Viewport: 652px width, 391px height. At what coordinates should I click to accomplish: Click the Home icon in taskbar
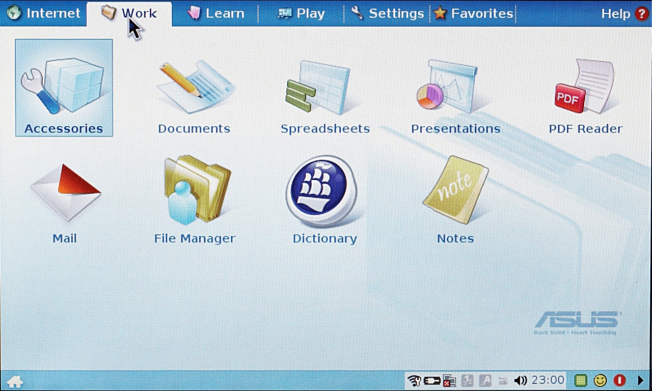(x=14, y=381)
